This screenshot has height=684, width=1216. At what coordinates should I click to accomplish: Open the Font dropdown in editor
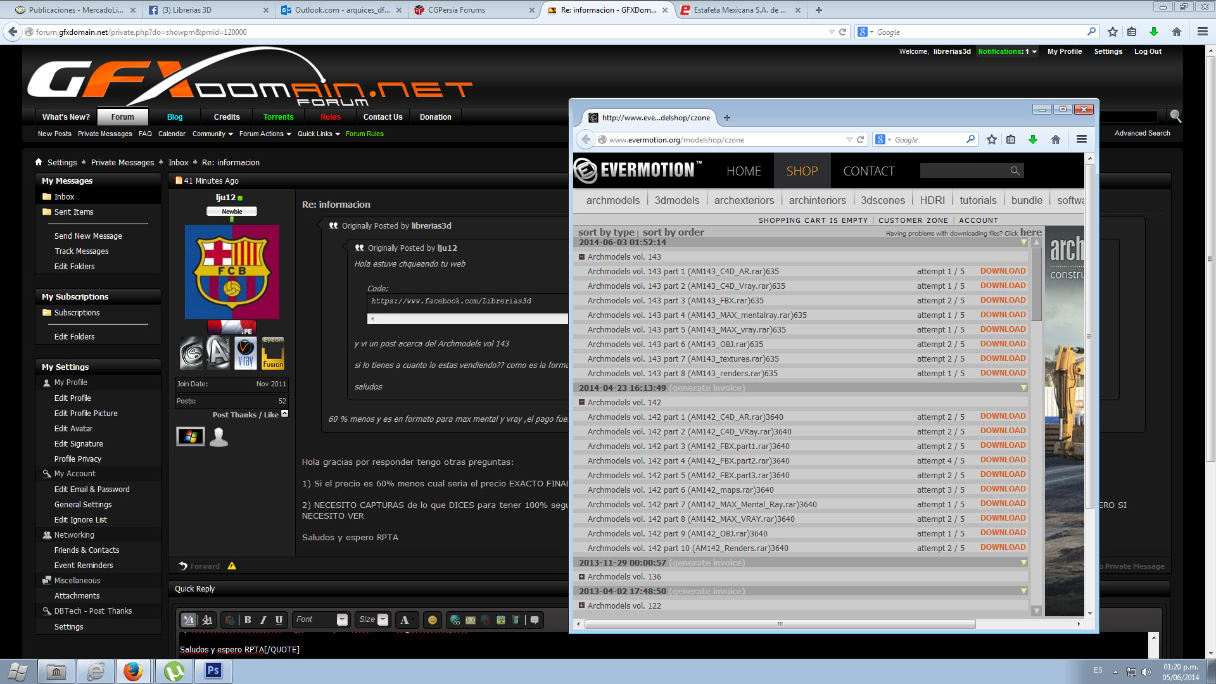point(342,620)
